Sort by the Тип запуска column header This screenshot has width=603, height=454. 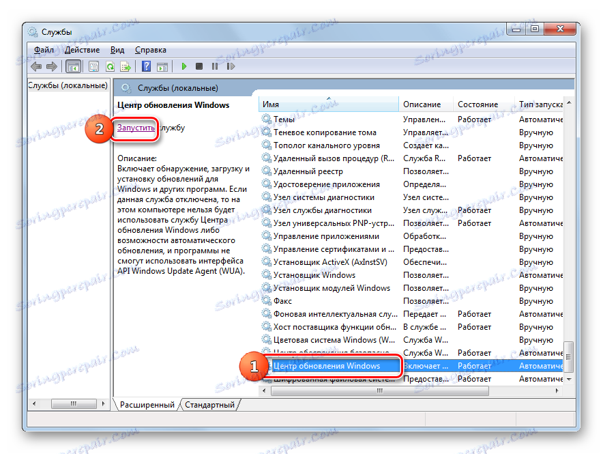coord(539,104)
